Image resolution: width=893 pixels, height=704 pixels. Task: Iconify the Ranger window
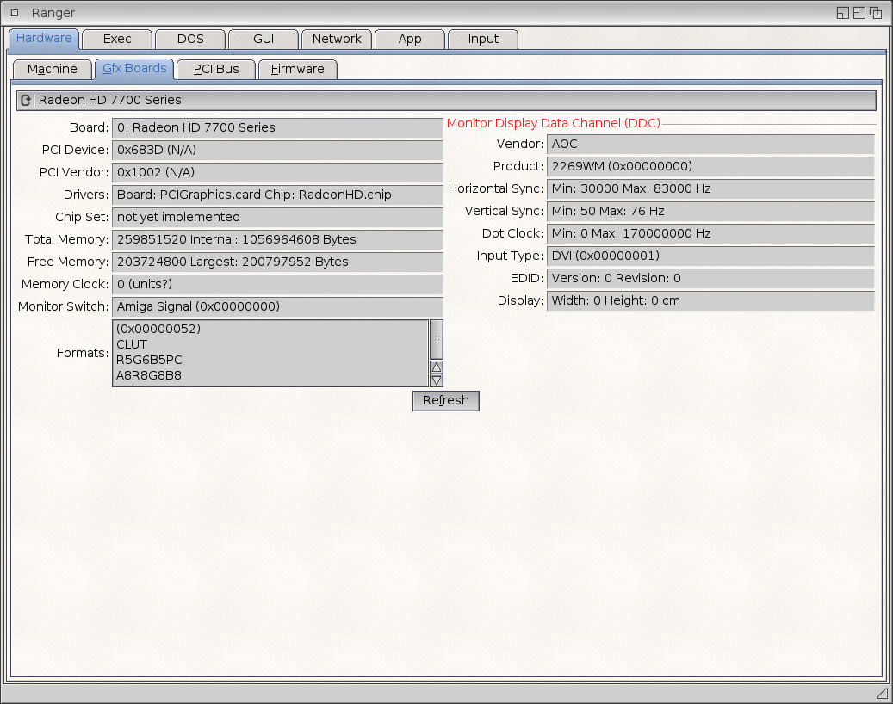tap(842, 13)
